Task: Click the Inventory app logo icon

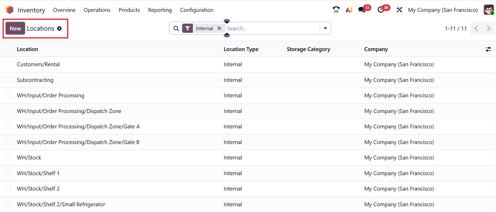Action: 10,10
